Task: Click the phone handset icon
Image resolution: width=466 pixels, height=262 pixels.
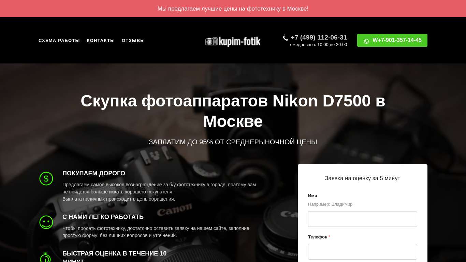Action: click(x=286, y=38)
